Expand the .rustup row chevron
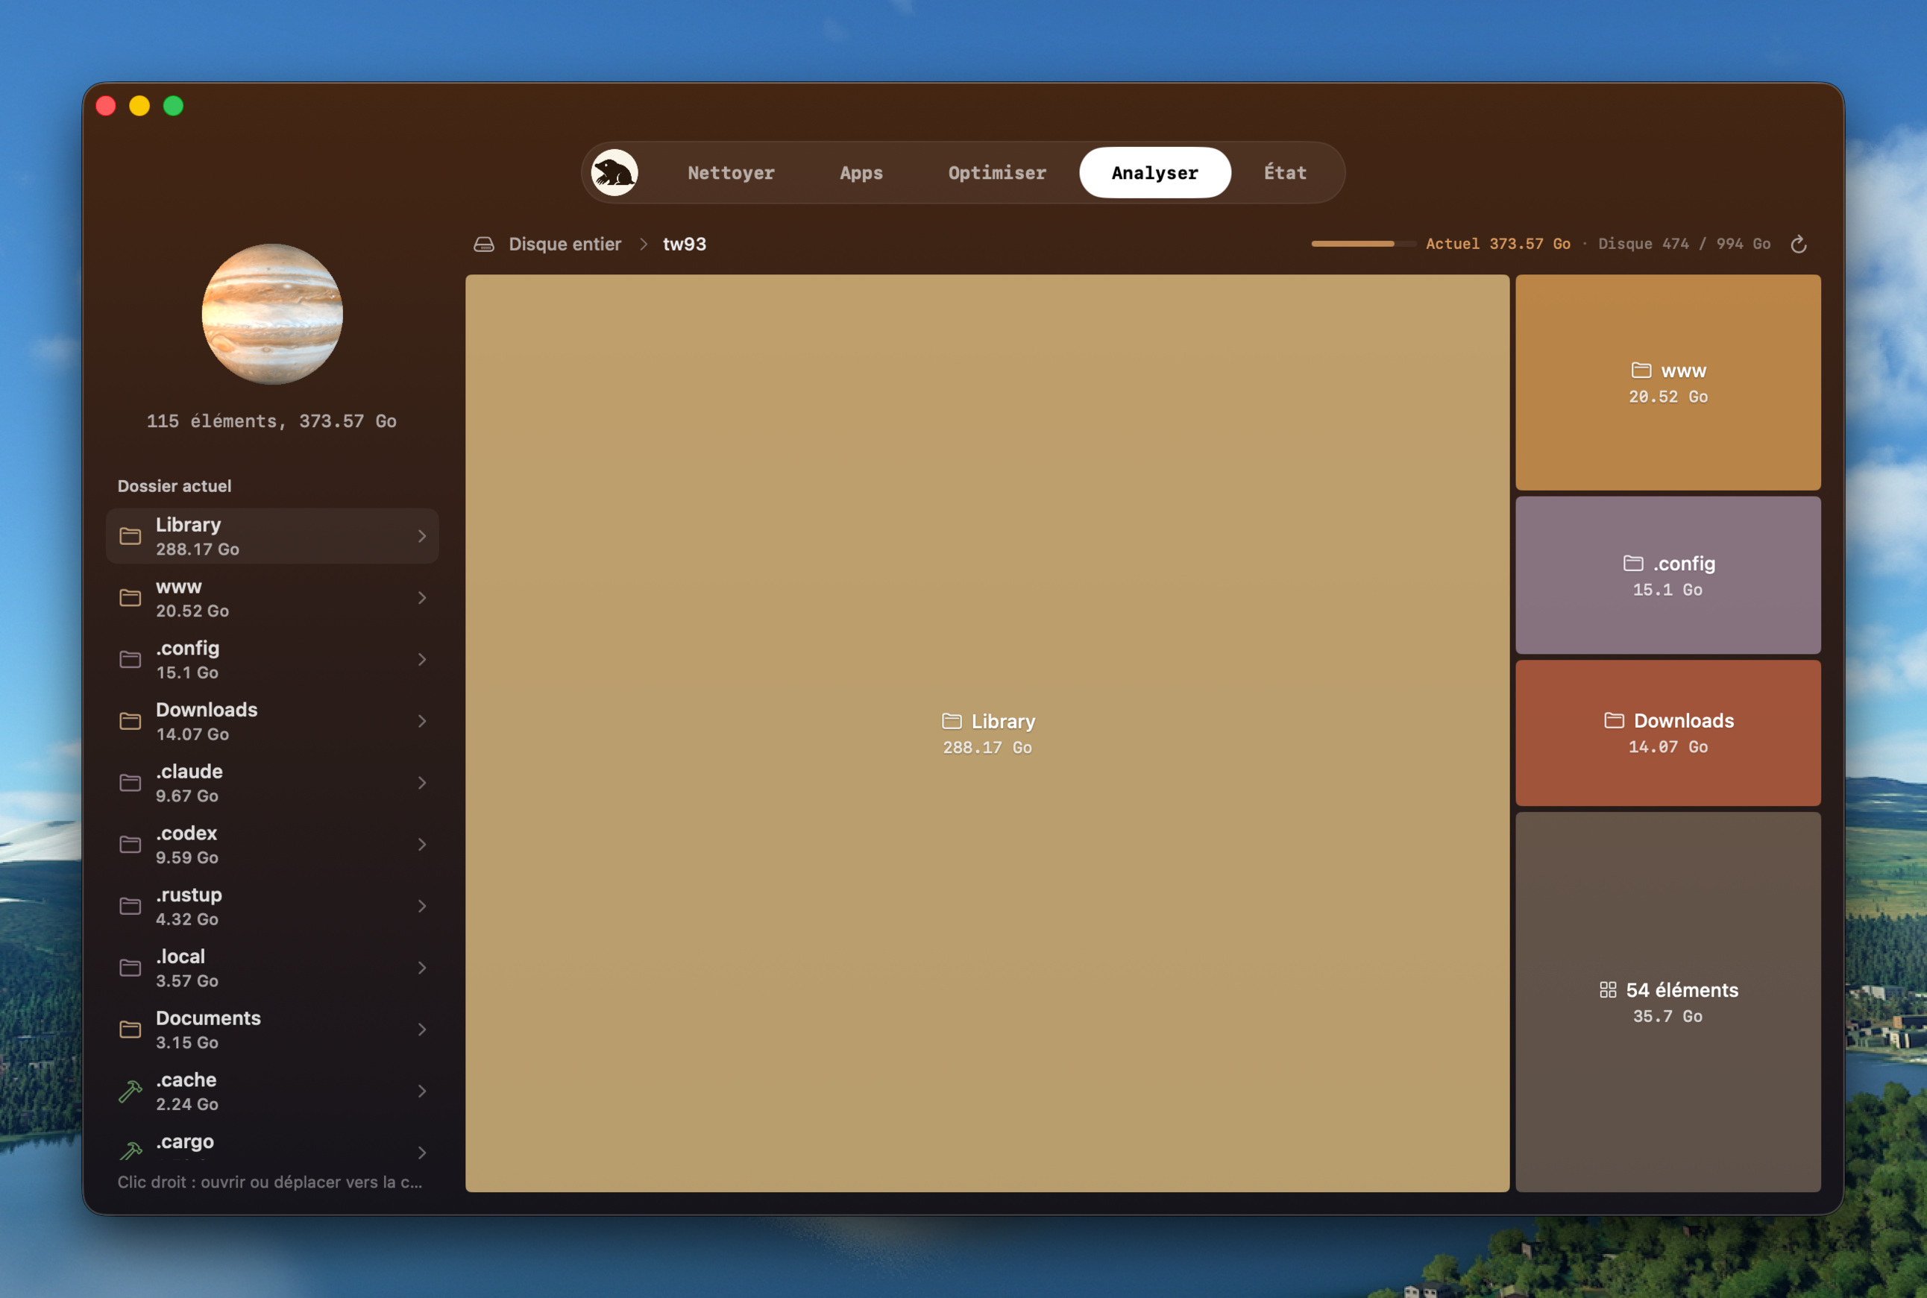 [422, 907]
